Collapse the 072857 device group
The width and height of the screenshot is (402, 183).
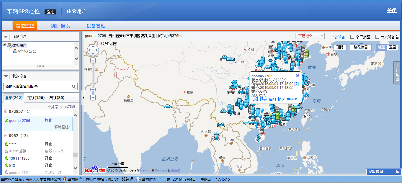[6, 111]
